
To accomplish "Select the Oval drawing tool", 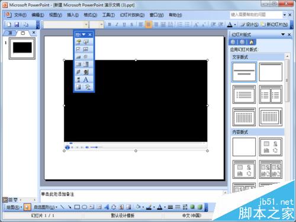I will coord(85,207).
